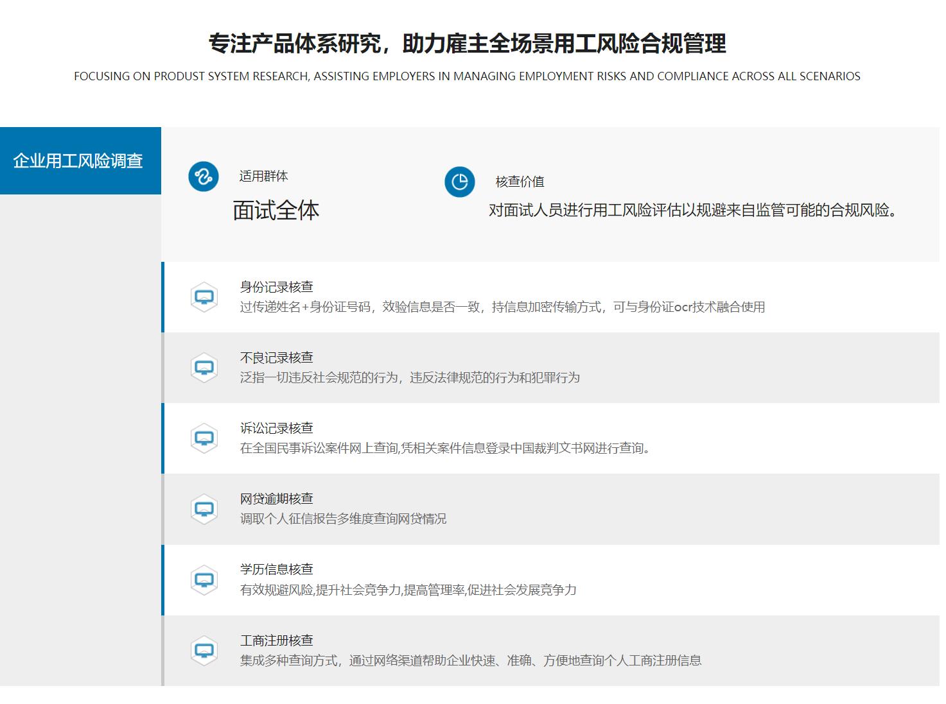Click the description starting 有效规避风险,提升社会竞争力
Image resolution: width=946 pixels, height=704 pixels.
coord(408,590)
